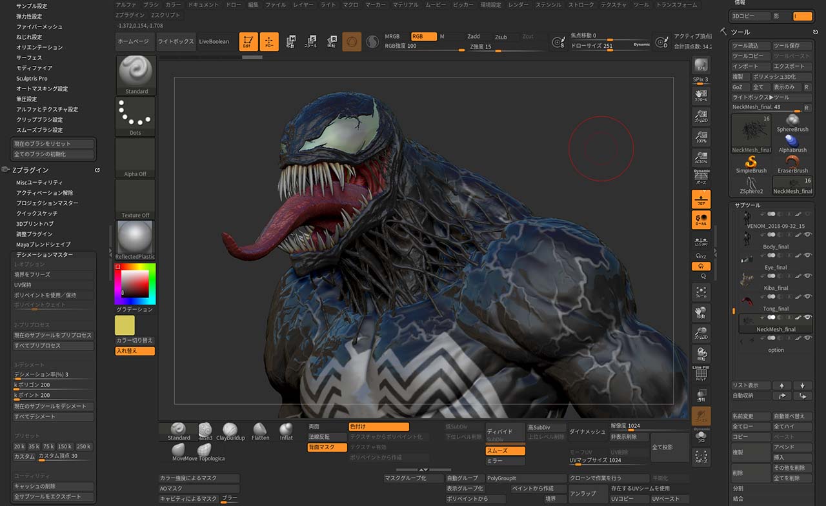Screen dimensions: 826x506
Task: Open the LightBox (ライトボックス) button
Action: click(x=176, y=42)
